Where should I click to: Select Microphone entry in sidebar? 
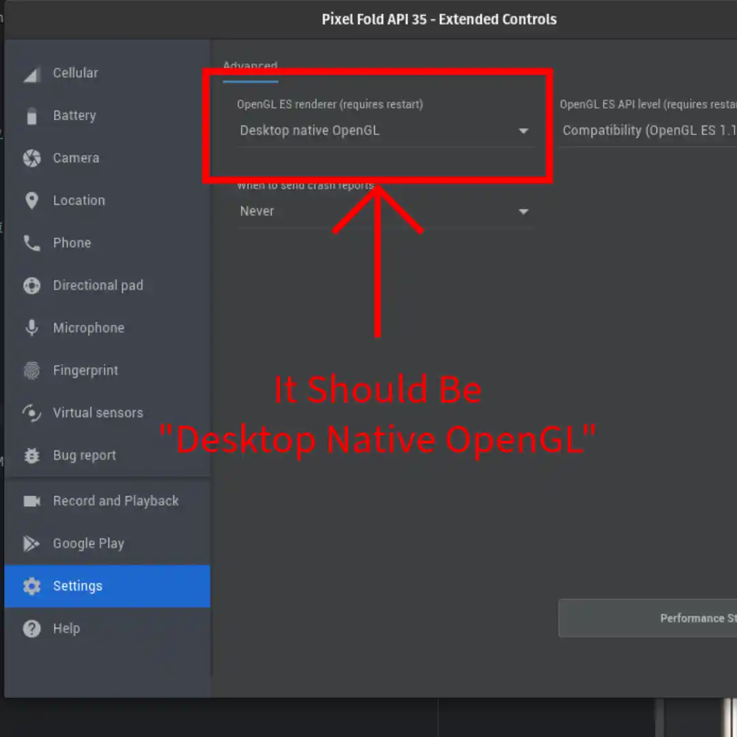pos(107,328)
